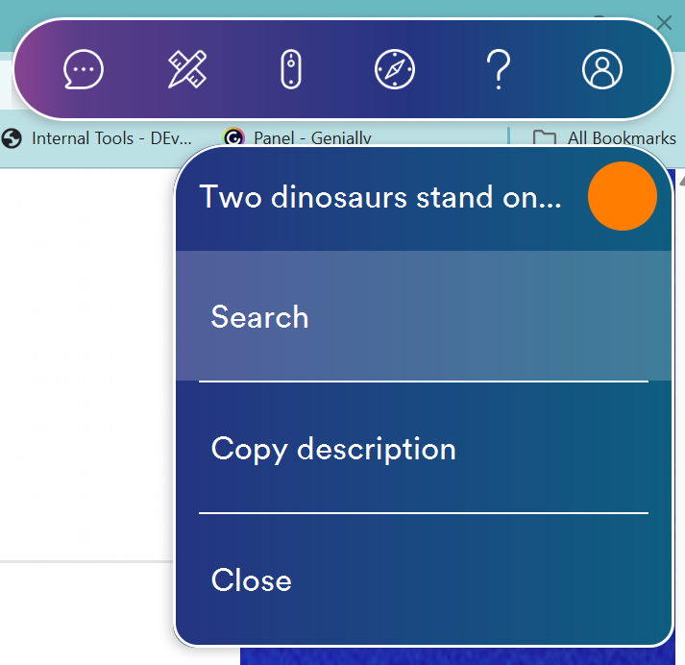Screen dimensions: 685x665
Task: Open the compass navigation icon
Action: pos(395,69)
